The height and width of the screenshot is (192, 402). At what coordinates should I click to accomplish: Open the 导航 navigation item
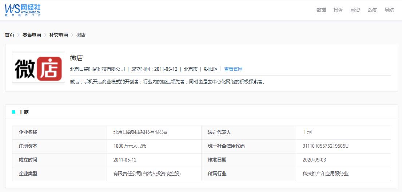[x=389, y=10]
